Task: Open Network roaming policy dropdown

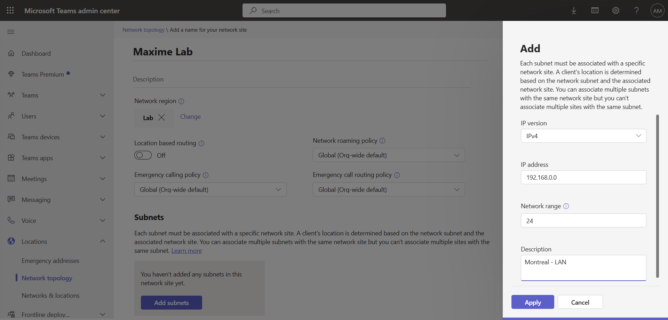Action: pyautogui.click(x=389, y=155)
